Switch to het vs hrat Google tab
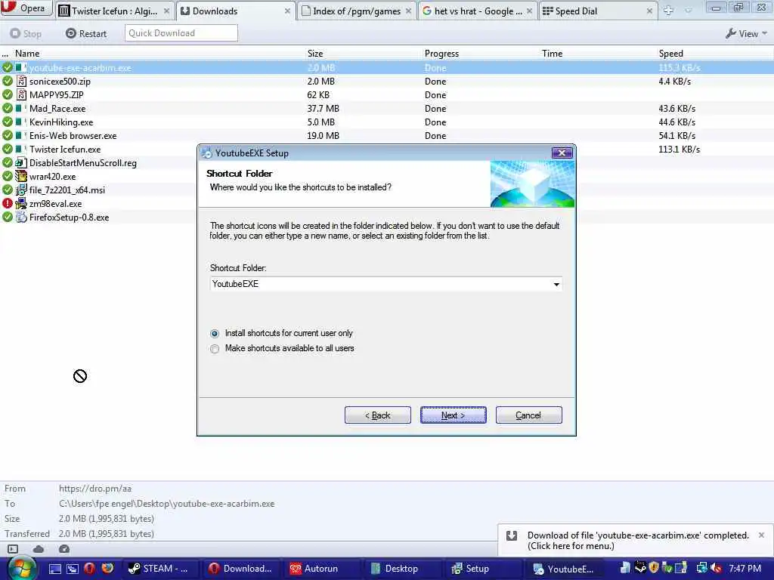Screen dimensions: 774x580 click(x=478, y=11)
